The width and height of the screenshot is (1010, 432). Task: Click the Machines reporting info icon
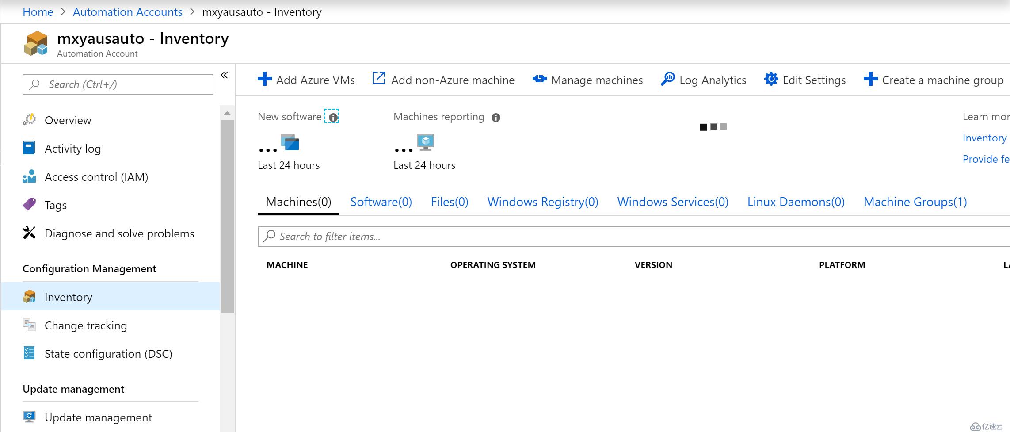496,118
